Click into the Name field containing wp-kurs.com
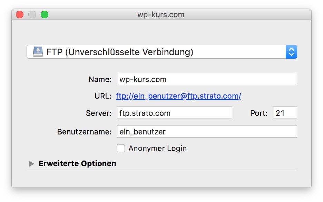The image size is (323, 202). tap(207, 79)
